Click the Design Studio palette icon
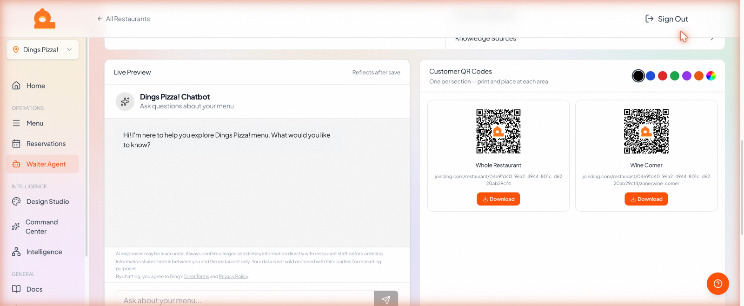The width and height of the screenshot is (744, 306). pyautogui.click(x=16, y=201)
